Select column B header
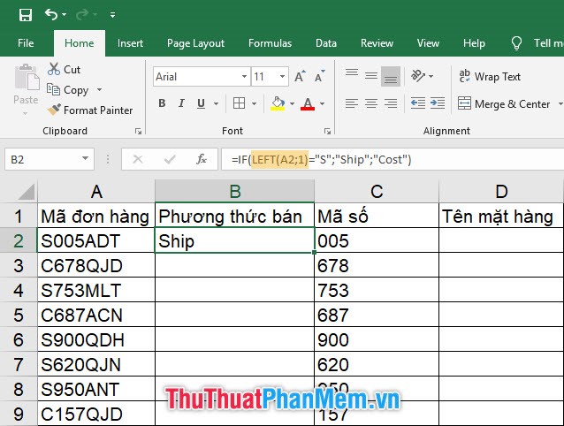Image resolution: width=564 pixels, height=426 pixels. (x=234, y=191)
